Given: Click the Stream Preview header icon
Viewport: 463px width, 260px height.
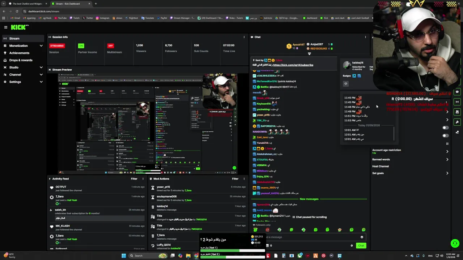Looking at the screenshot, I should click(x=50, y=70).
